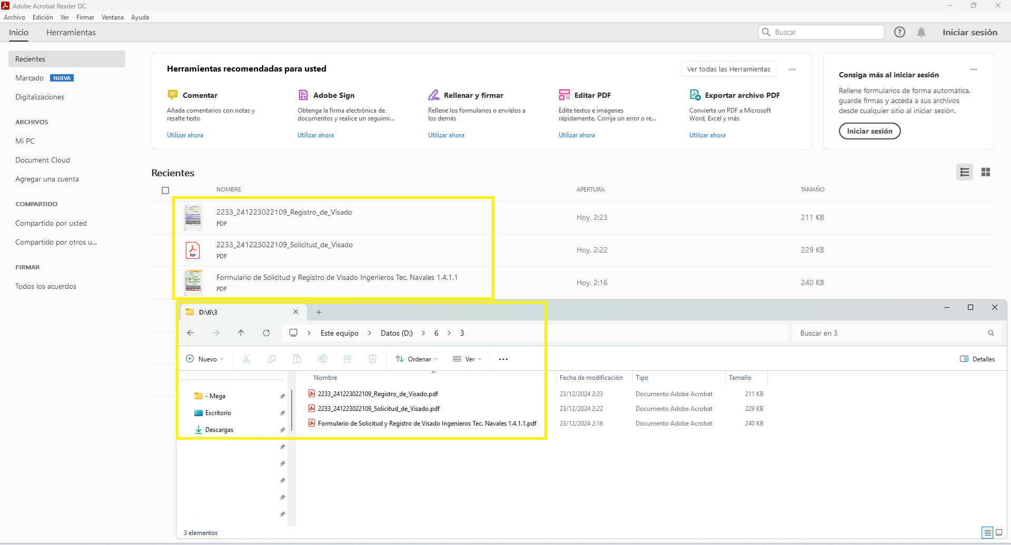Click the rounded Iniciar sesión button

click(869, 131)
